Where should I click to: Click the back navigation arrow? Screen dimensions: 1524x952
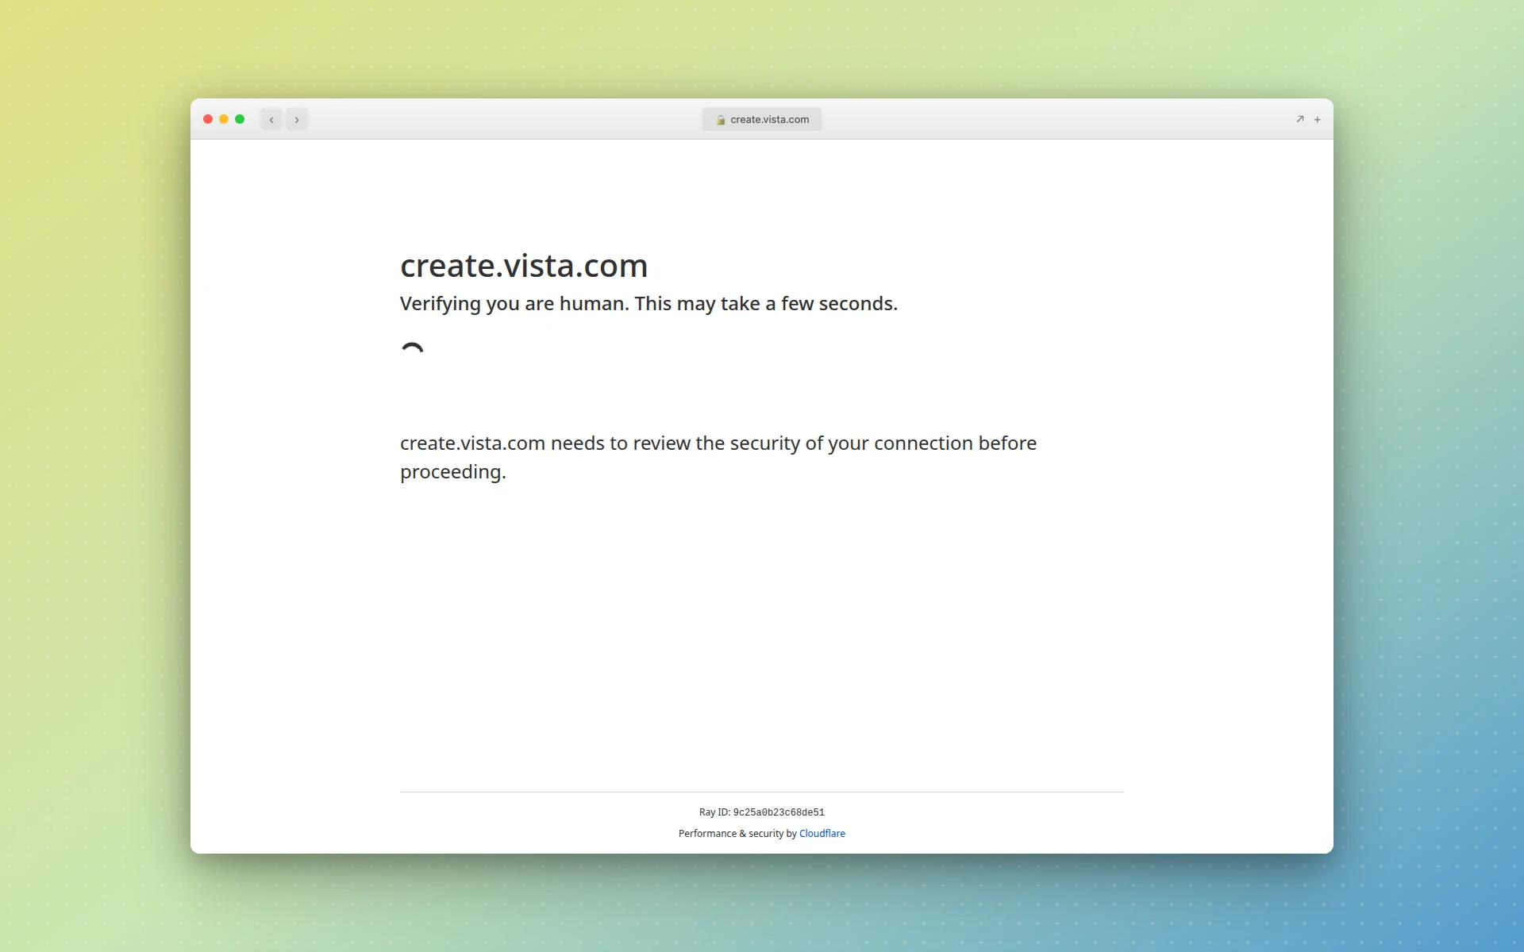tap(271, 119)
